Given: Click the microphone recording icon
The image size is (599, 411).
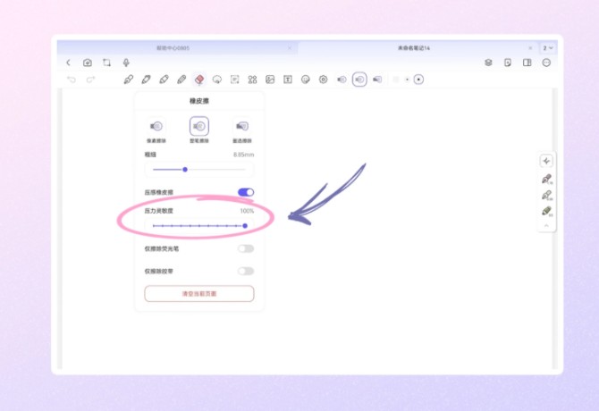Looking at the screenshot, I should [x=126, y=63].
